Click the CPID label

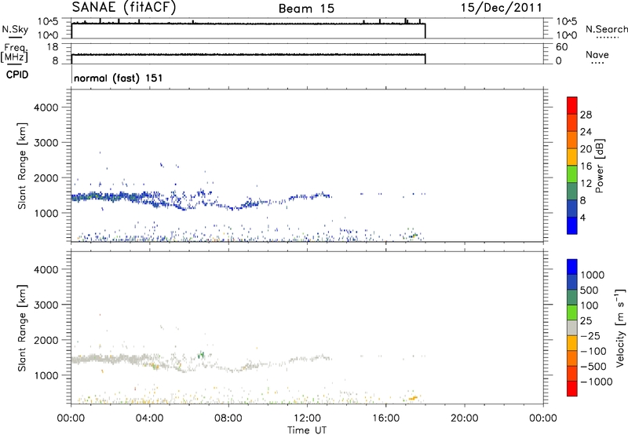17,75
